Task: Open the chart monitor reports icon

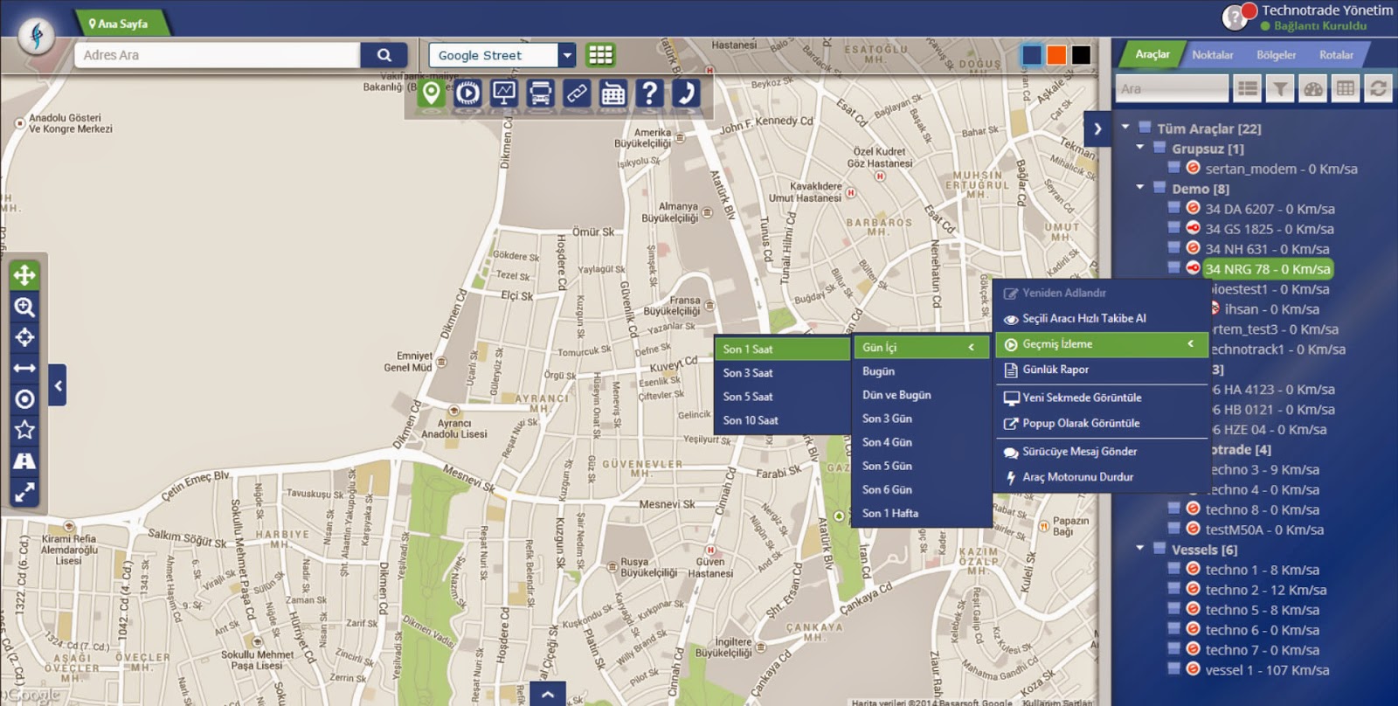Action: pos(504,93)
